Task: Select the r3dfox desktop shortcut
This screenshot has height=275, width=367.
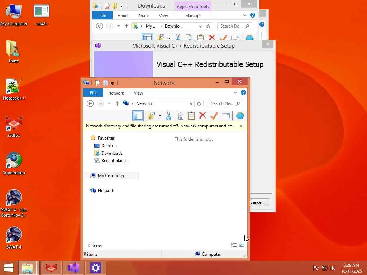Action: click(x=14, y=126)
